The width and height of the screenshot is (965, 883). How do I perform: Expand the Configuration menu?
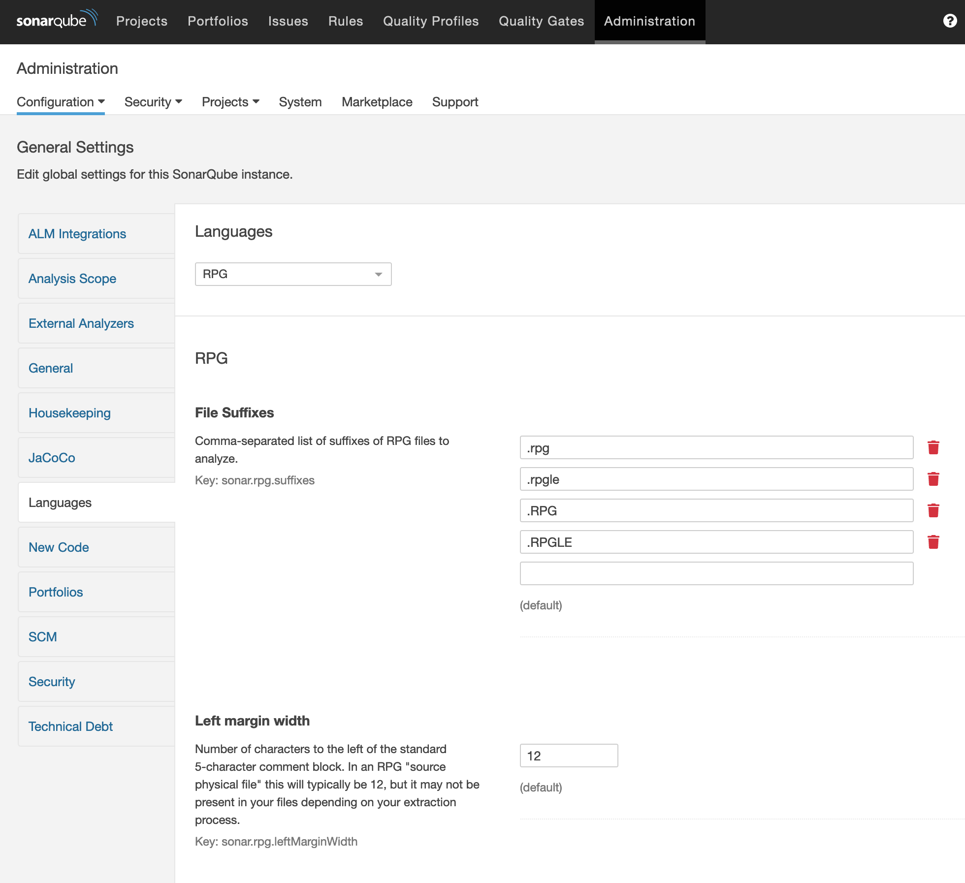coord(61,102)
